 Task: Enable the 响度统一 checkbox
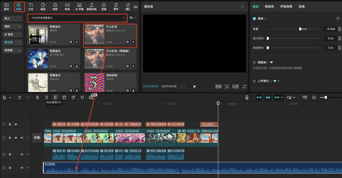pos(254,62)
